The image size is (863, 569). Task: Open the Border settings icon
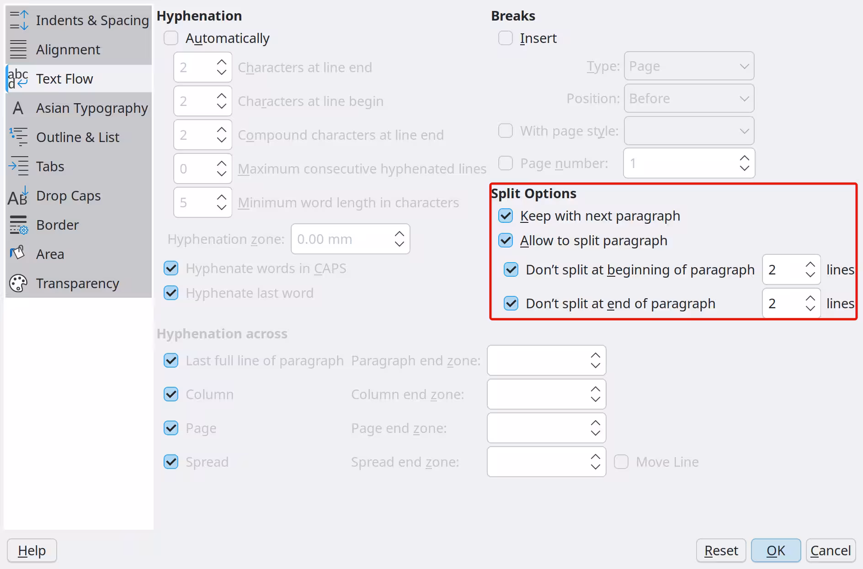click(x=18, y=225)
